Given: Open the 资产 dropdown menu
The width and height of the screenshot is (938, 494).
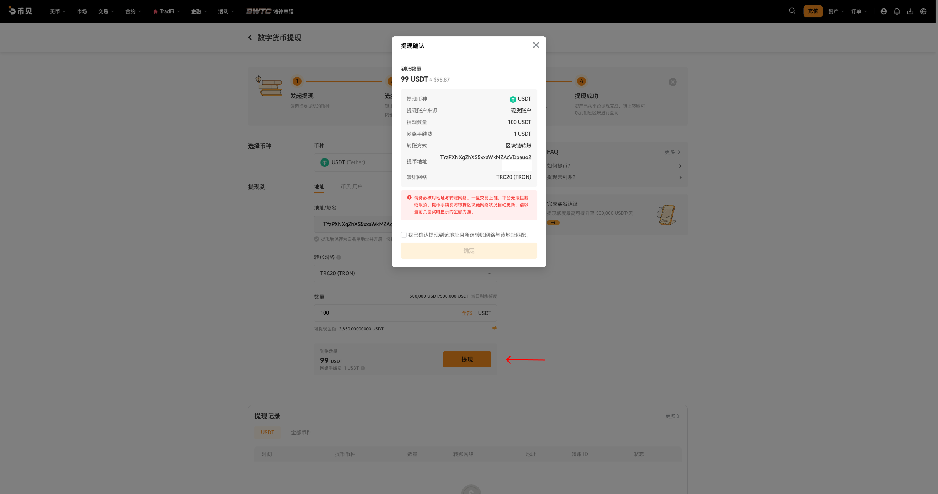Looking at the screenshot, I should click(x=836, y=11).
